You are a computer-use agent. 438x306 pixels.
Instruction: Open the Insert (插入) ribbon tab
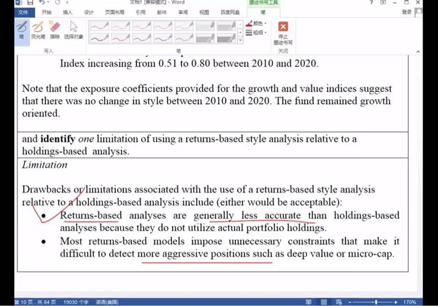(x=68, y=12)
